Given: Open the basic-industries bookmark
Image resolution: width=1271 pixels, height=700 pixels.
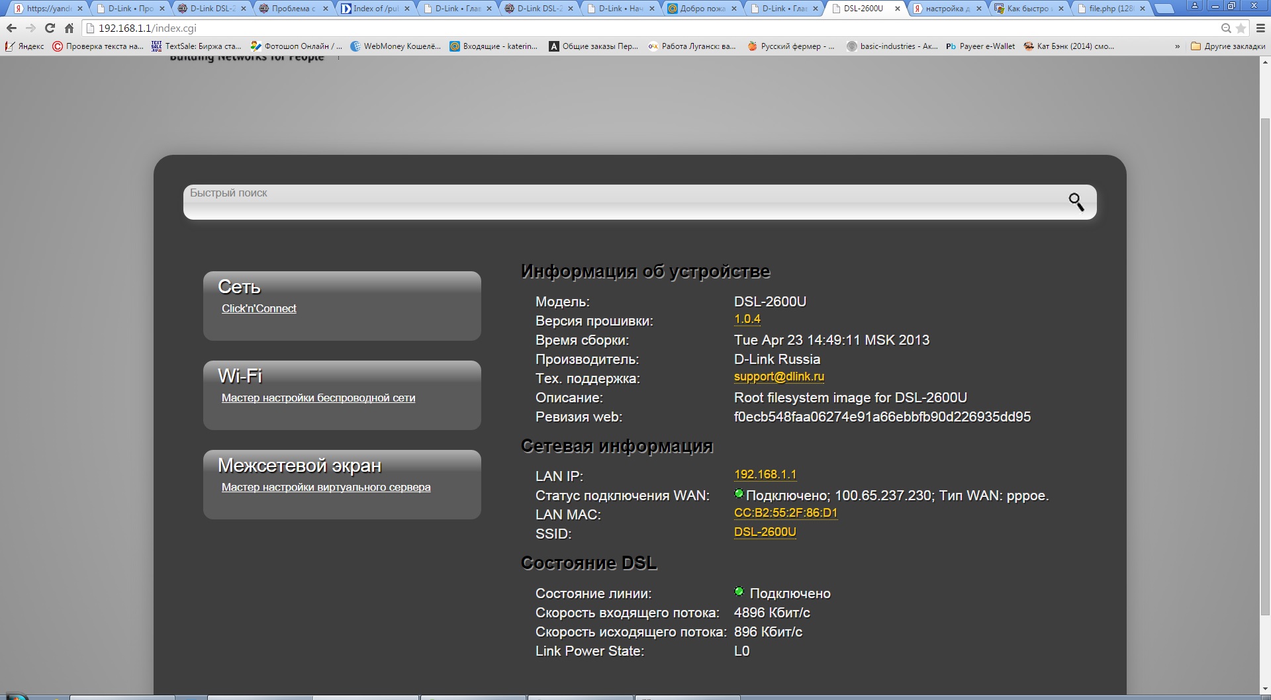Looking at the screenshot, I should 892,46.
